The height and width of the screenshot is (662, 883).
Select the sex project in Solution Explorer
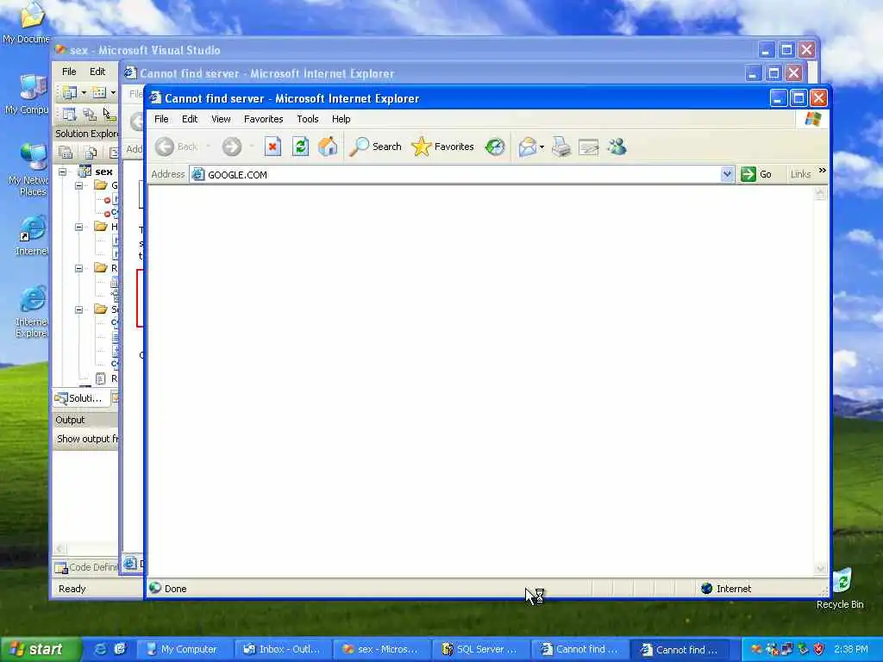tap(103, 172)
